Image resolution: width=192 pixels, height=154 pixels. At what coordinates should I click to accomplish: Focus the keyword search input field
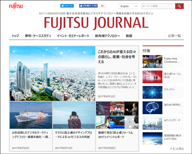tap(158, 6)
